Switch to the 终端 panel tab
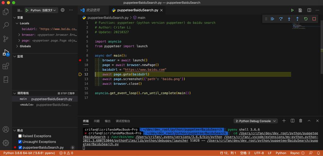The image size is (323, 156). pos(86,121)
